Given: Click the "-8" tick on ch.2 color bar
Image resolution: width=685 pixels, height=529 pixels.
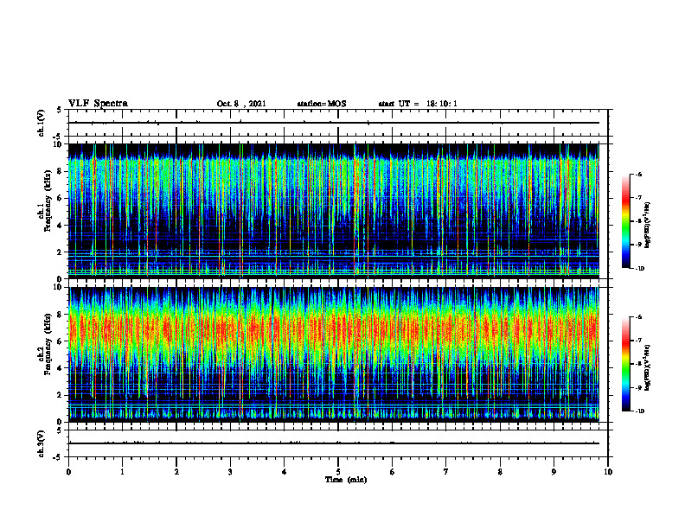Looking at the screenshot, I should [x=638, y=364].
